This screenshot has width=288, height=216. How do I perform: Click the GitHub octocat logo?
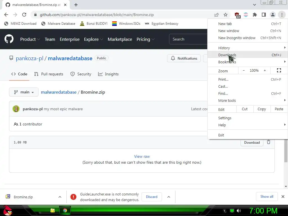9,39
